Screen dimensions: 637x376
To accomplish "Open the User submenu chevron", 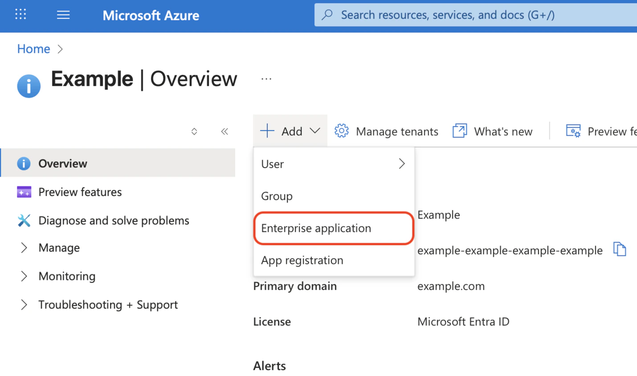I will click(401, 163).
